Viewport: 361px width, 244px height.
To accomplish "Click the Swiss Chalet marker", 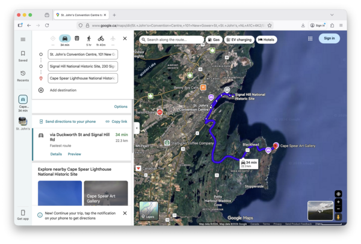I will [159, 112].
